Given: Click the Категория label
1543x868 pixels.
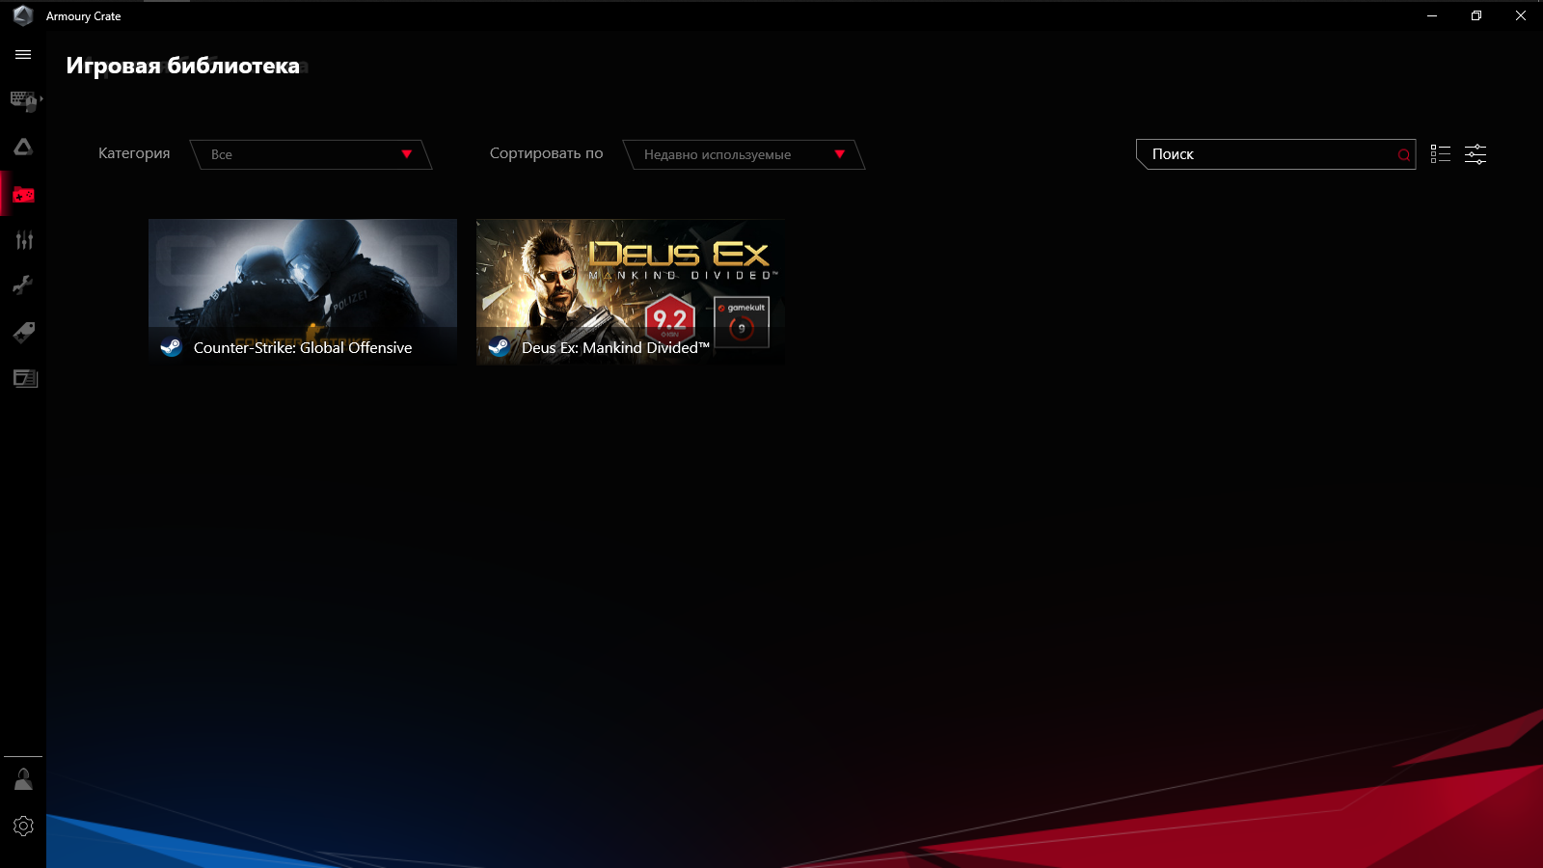Looking at the screenshot, I should coord(134,153).
